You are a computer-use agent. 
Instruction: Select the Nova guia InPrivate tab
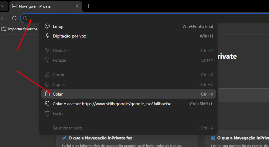(x=46, y=6)
